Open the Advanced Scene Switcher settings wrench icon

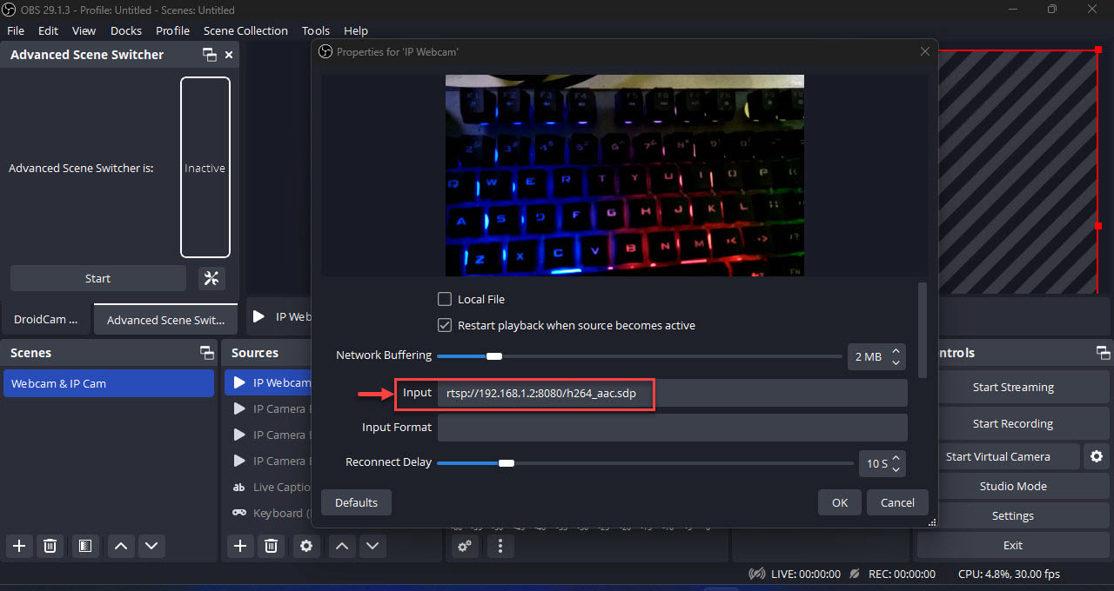[x=211, y=278]
